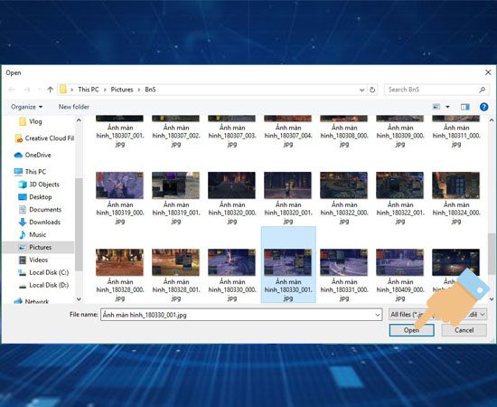
Task: Toggle the preview pane icon
Action: (465, 107)
